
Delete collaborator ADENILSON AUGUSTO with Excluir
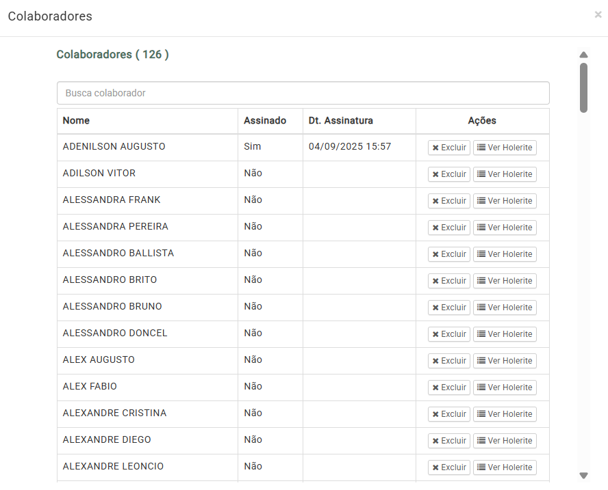(x=448, y=148)
